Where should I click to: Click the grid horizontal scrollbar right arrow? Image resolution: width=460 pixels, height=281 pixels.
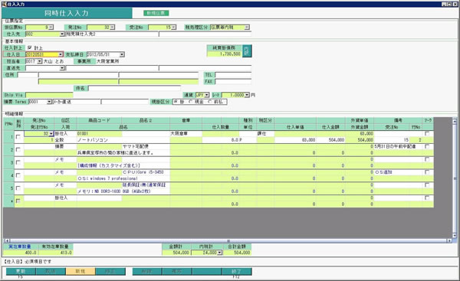pyautogui.click(x=449, y=240)
